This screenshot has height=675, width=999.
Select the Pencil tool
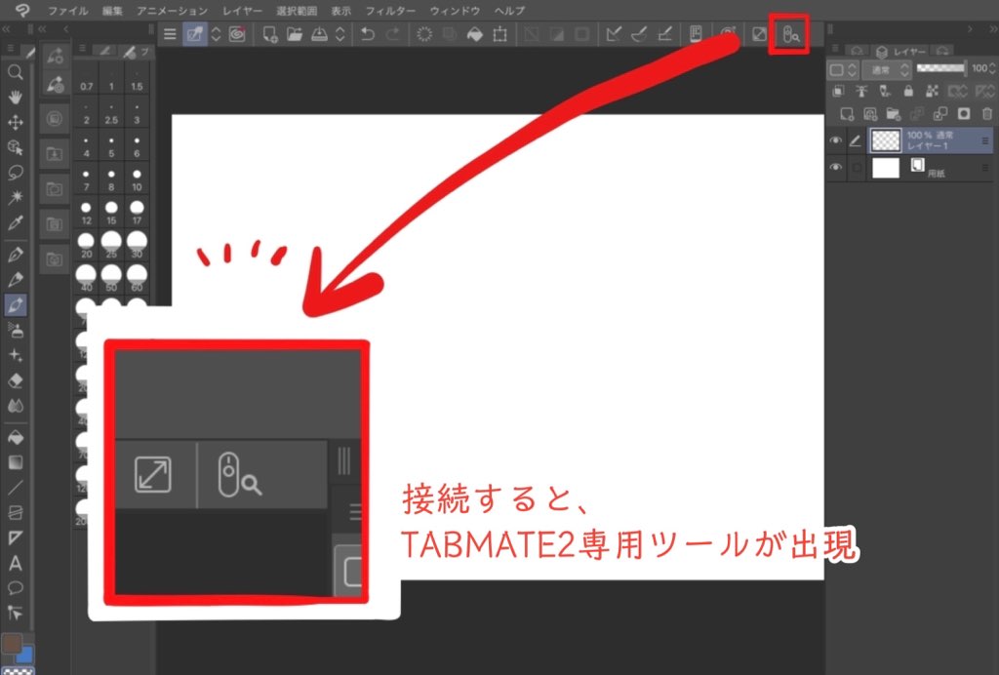coord(16,280)
